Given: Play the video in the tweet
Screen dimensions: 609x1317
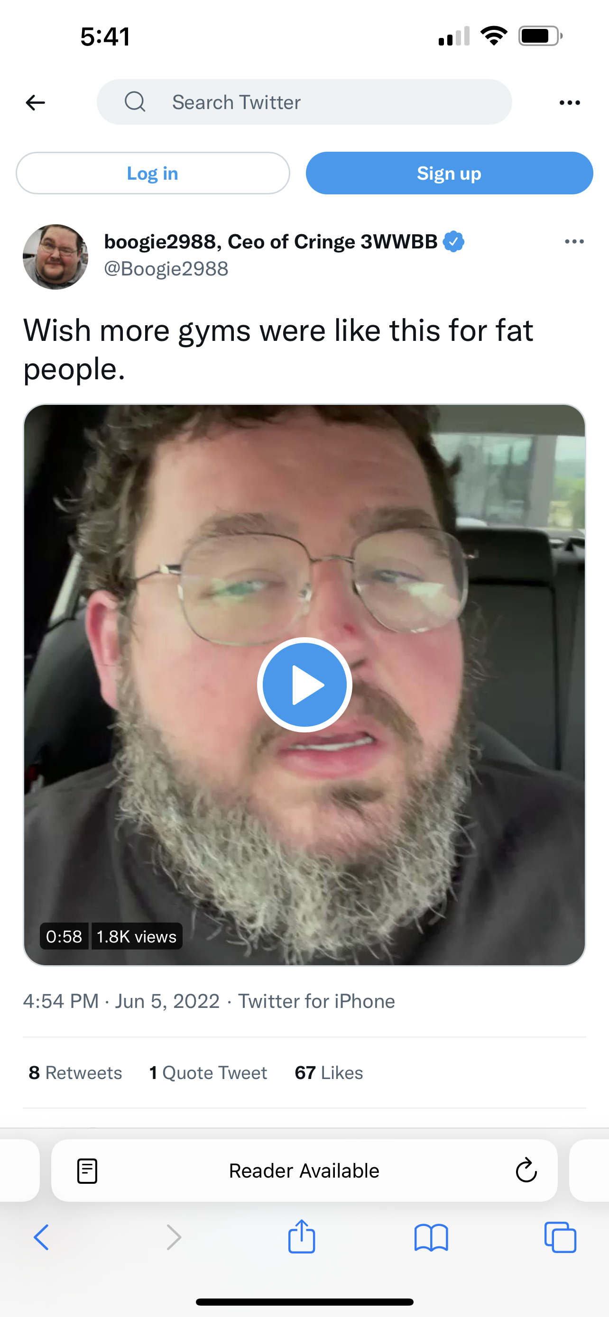Looking at the screenshot, I should pyautogui.click(x=304, y=685).
